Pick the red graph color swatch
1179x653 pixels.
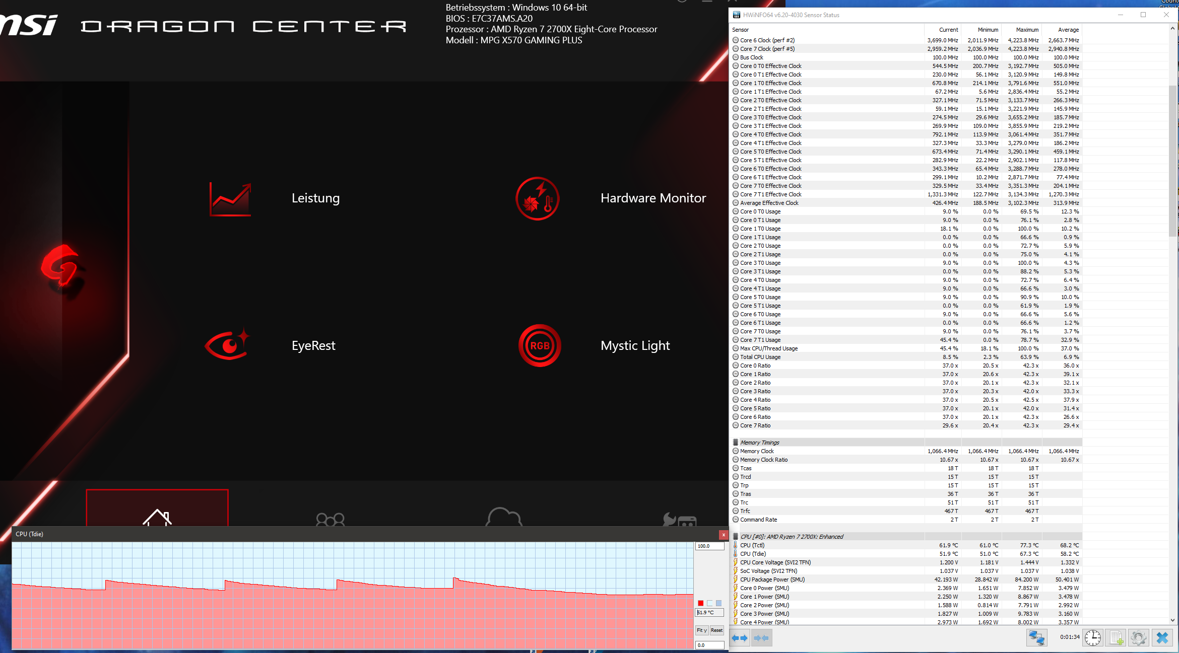700,603
